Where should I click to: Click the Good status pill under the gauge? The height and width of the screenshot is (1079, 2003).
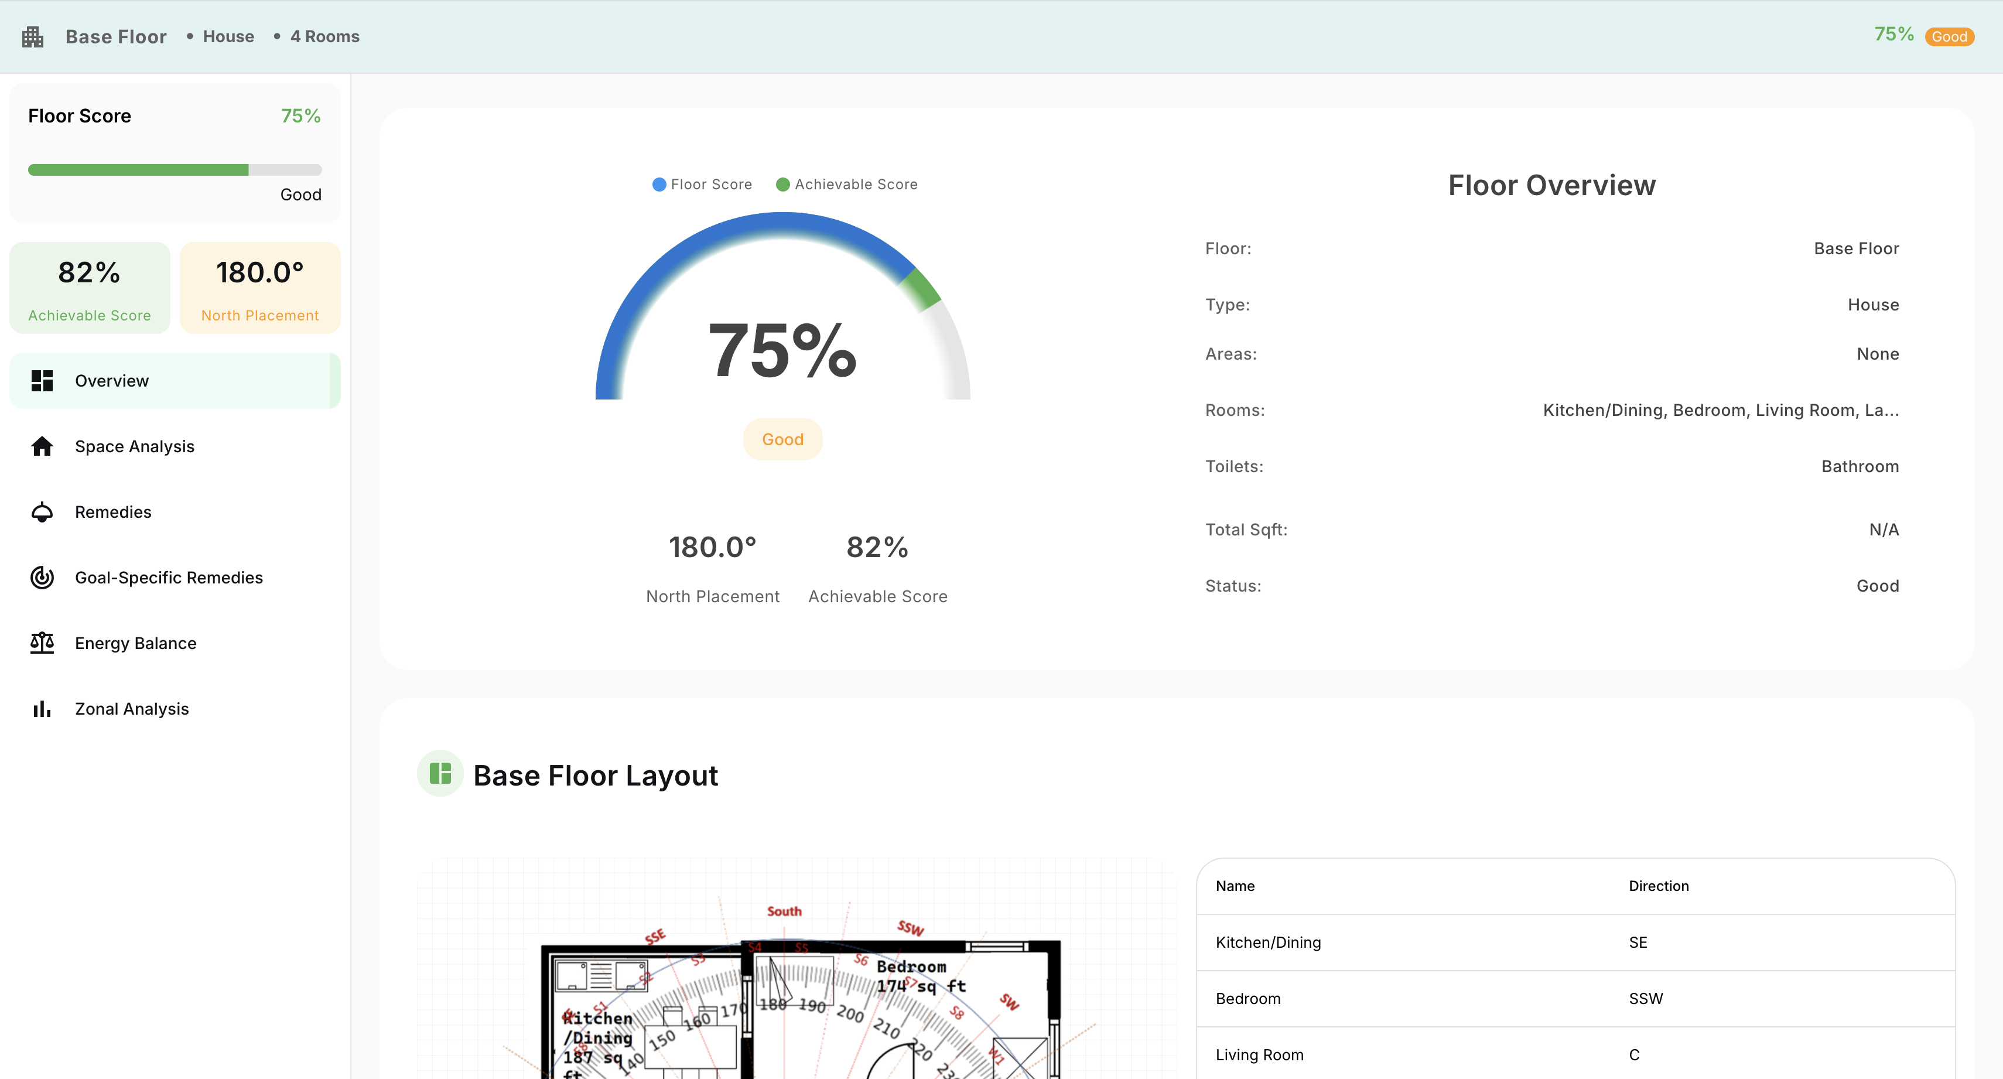point(782,439)
